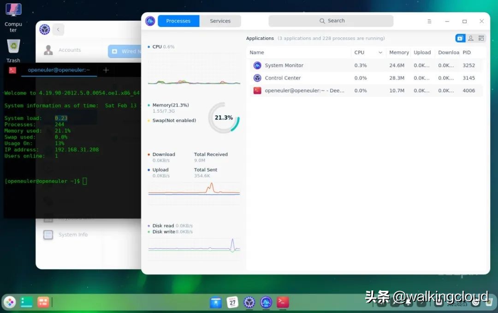Select the Processes tab

tap(178, 21)
